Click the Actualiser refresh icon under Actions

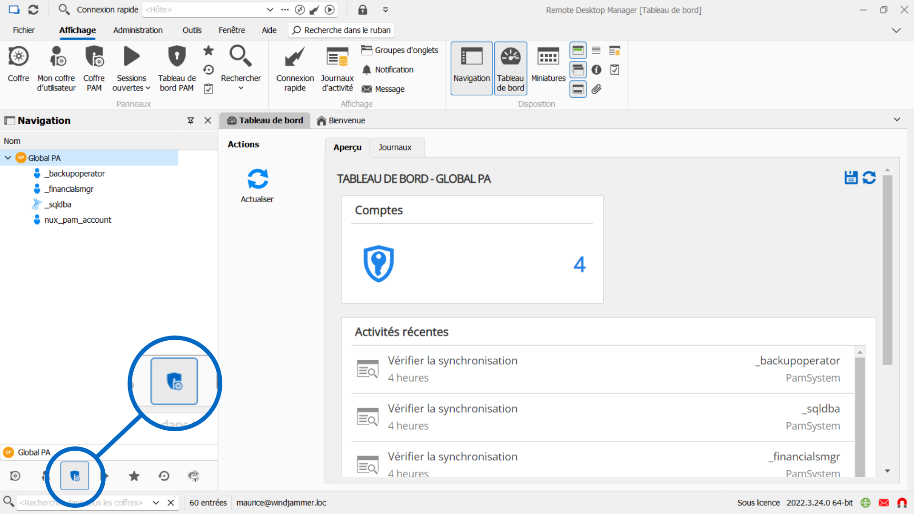(x=258, y=179)
